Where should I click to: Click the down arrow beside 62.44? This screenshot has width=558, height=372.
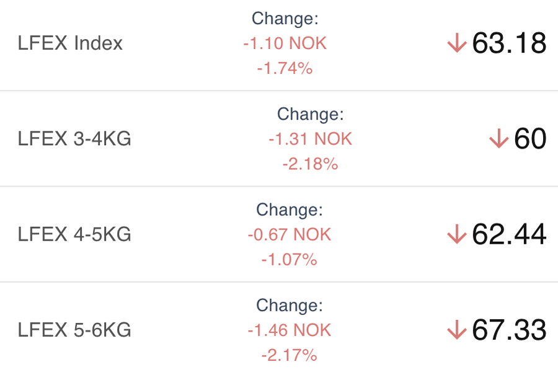click(456, 234)
